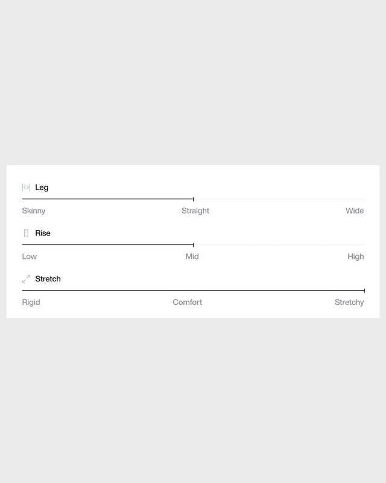Click the Rise heading text
This screenshot has height=483, width=386.
pos(43,234)
